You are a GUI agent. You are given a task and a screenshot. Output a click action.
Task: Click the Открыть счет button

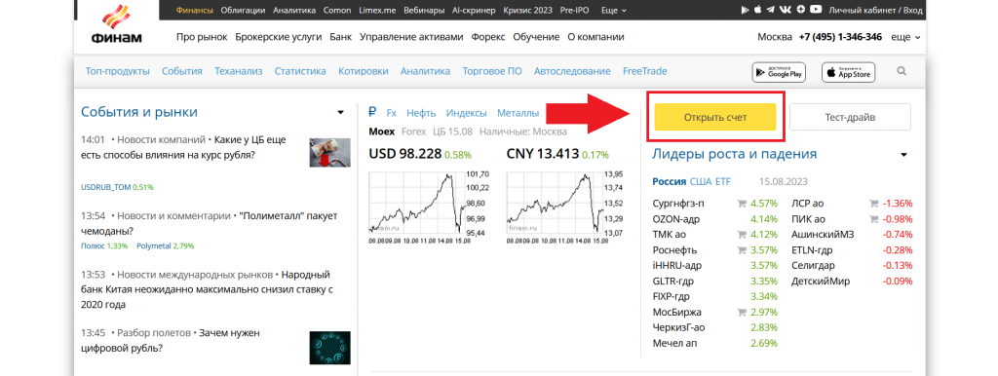[x=715, y=117]
